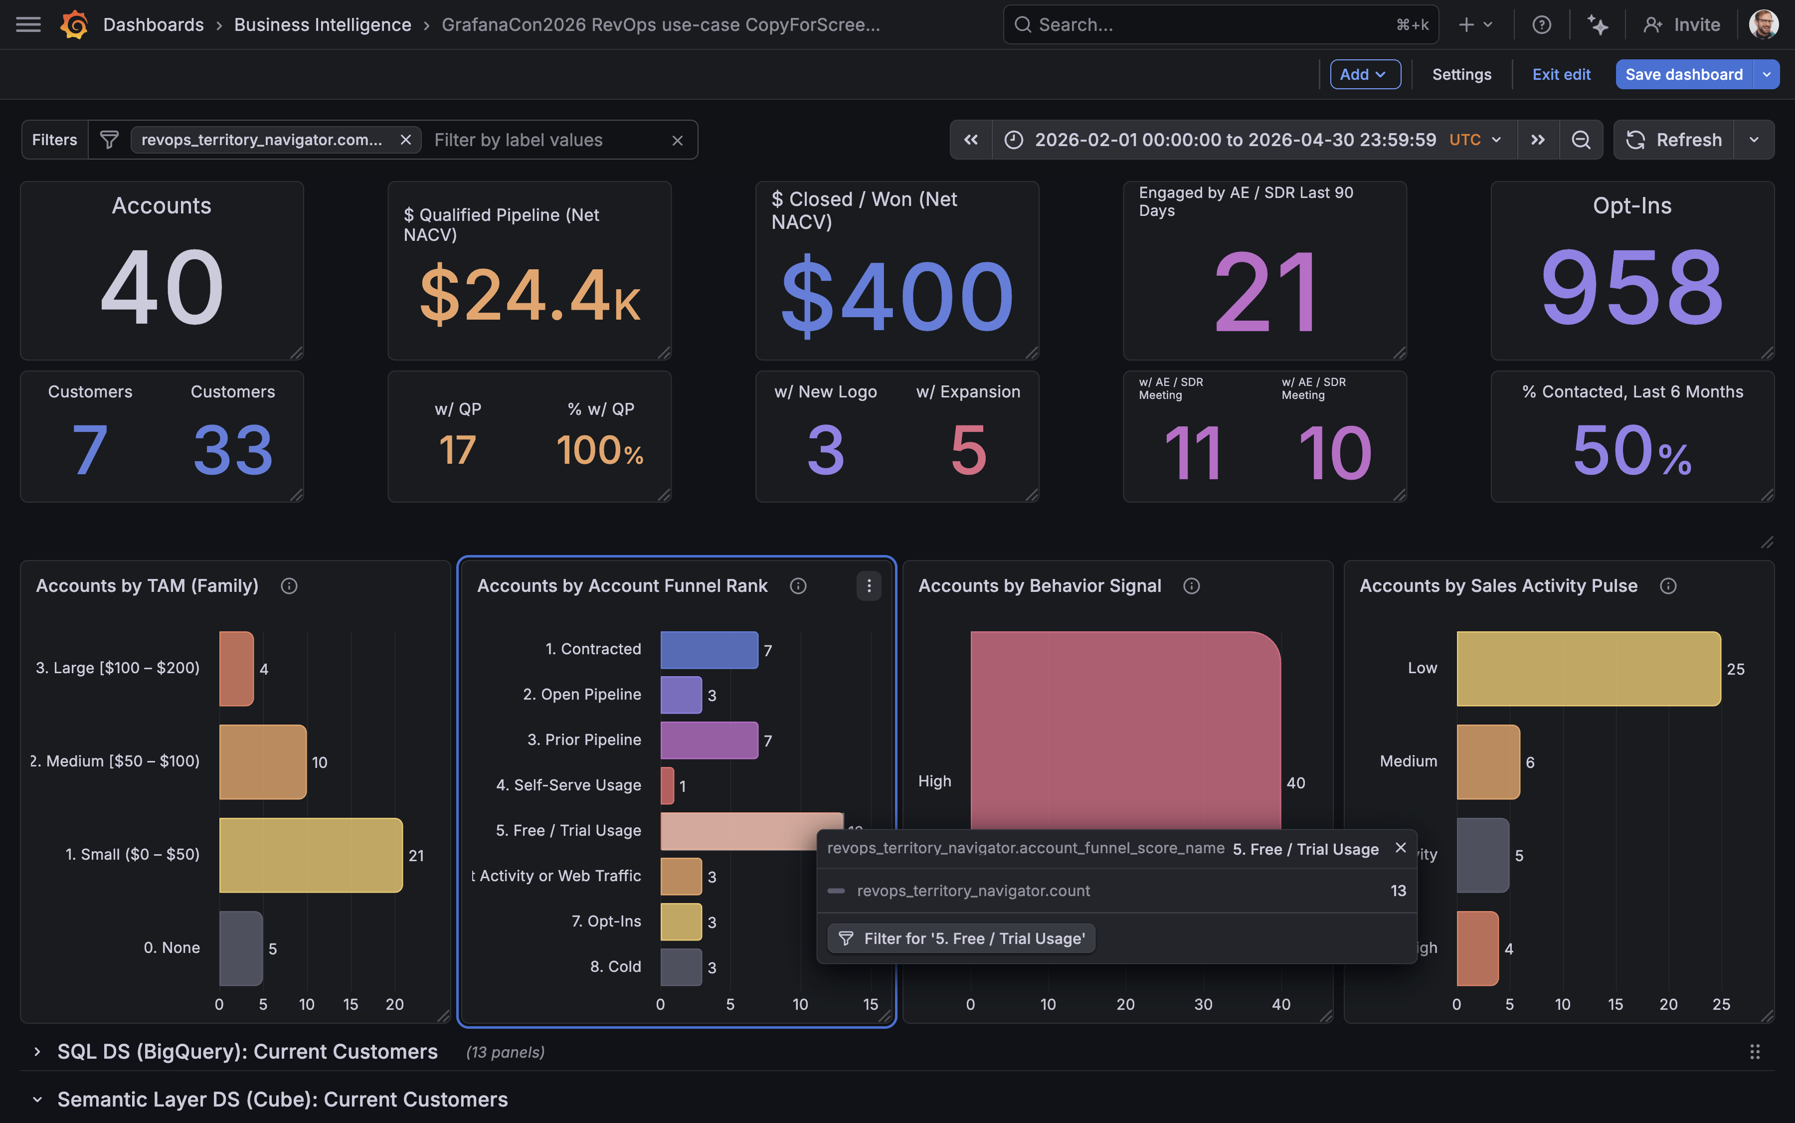Open the main navigation hamburger menu
This screenshot has width=1795, height=1123.
27,24
